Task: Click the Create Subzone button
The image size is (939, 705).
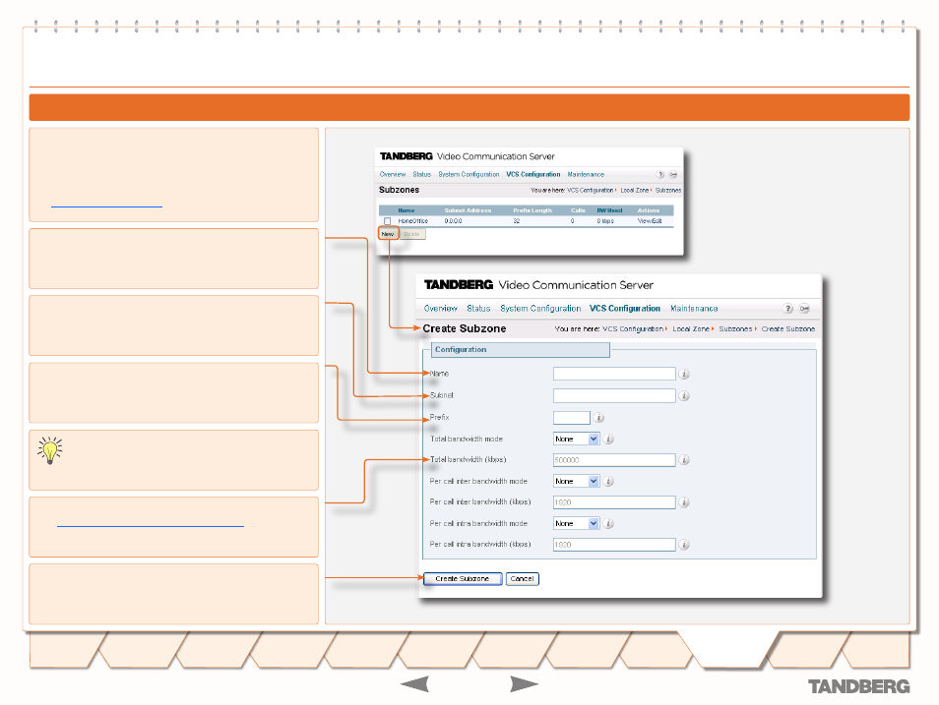Action: point(463,579)
